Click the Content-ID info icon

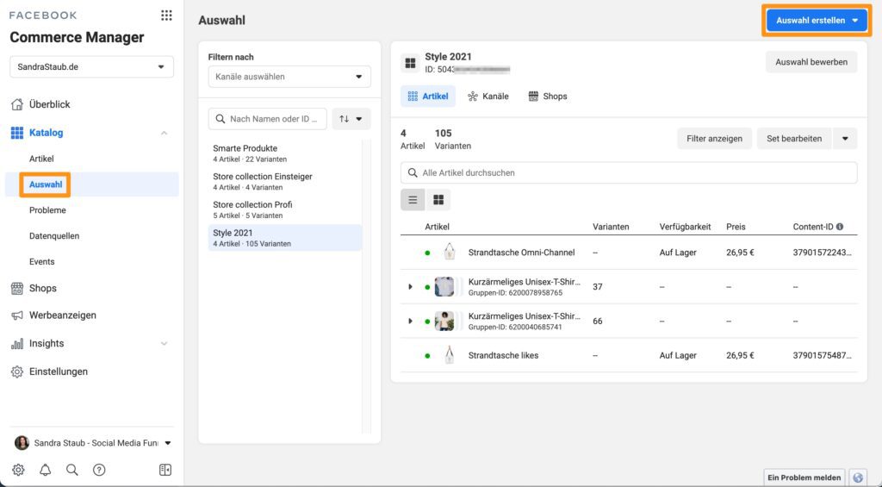pyautogui.click(x=840, y=227)
